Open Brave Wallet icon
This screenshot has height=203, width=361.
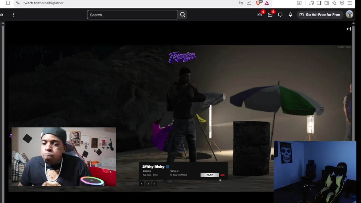click(327, 3)
